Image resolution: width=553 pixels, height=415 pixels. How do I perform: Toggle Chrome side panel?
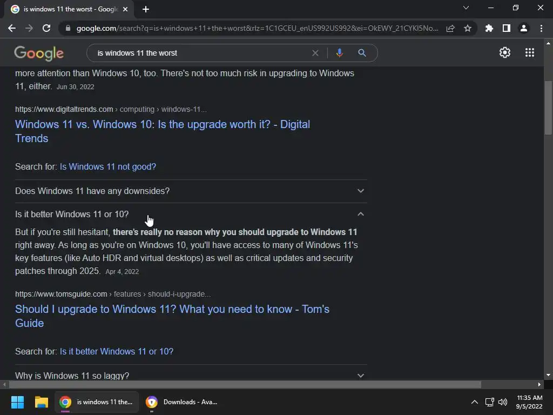click(x=507, y=28)
